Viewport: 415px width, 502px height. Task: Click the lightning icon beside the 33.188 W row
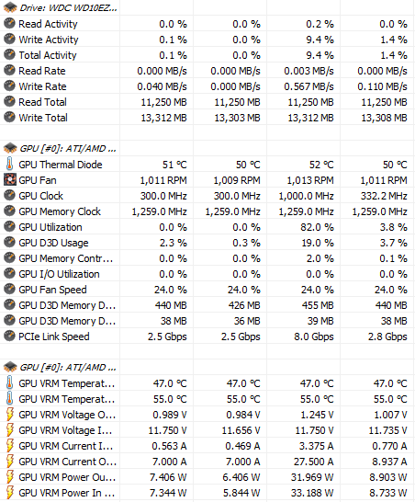(x=10, y=493)
